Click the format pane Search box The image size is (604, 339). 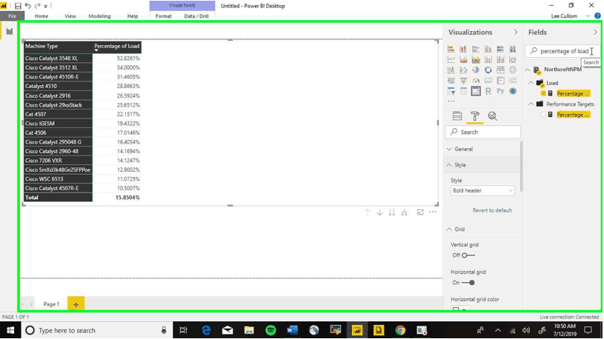(482, 132)
